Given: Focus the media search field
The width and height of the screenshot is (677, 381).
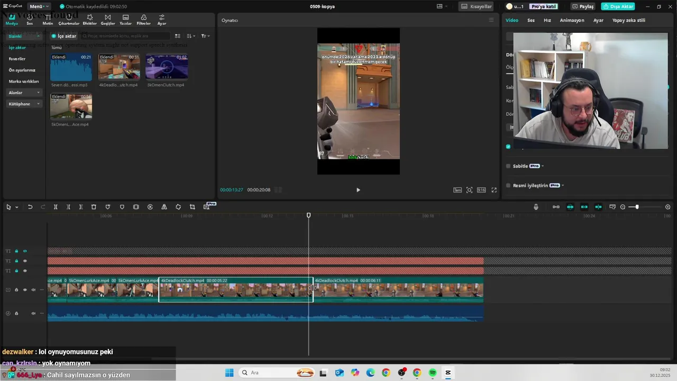Looking at the screenshot, I should [125, 36].
